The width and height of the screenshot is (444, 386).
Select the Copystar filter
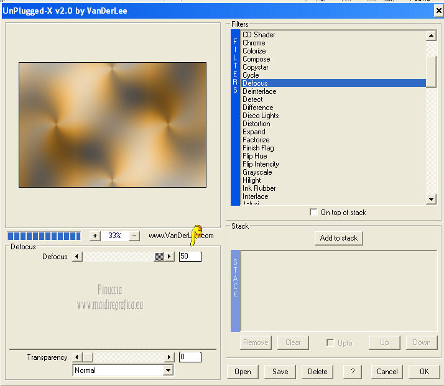pos(333,67)
